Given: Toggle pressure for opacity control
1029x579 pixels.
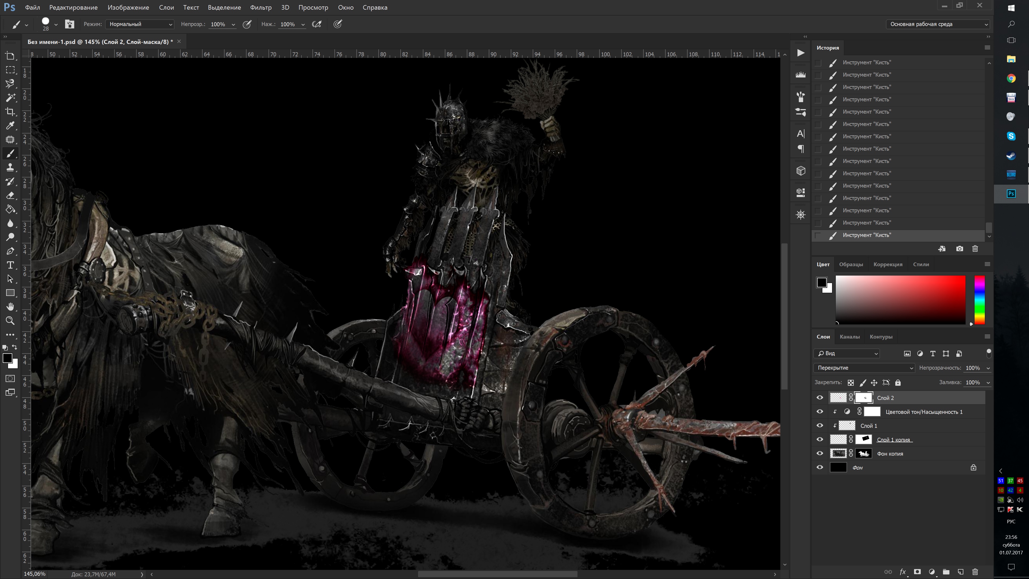Looking at the screenshot, I should click(x=247, y=24).
